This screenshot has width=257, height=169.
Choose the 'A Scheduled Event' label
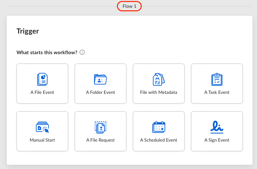159,140
